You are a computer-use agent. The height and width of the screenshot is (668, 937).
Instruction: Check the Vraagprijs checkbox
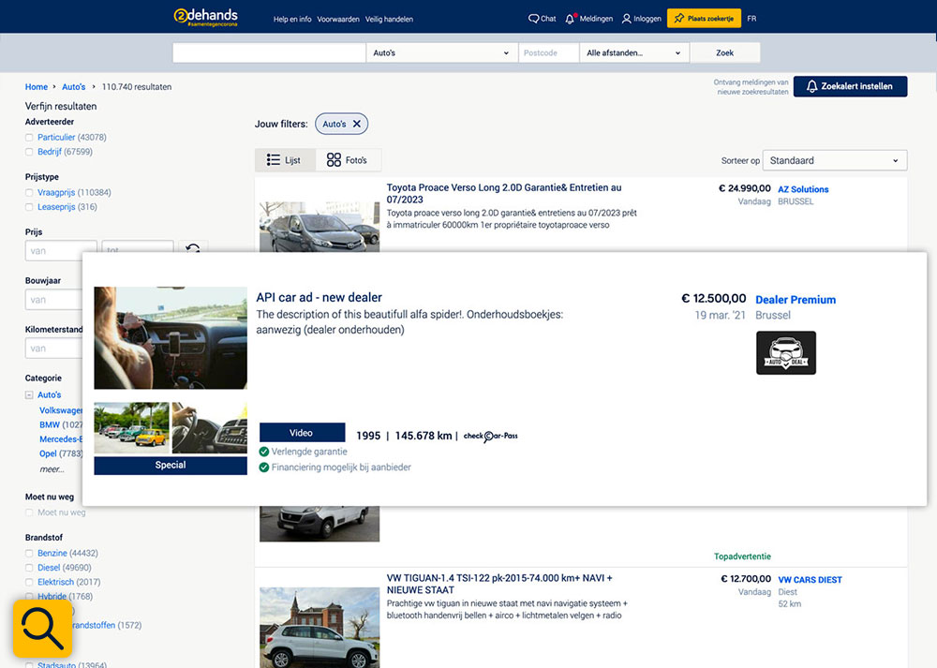coord(29,192)
